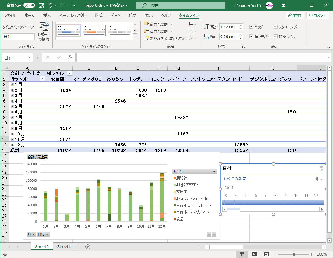
Task: Click Send Backward icon
Action: point(147,31)
